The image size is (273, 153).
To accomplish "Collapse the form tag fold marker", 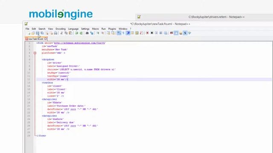I will pos(35,53).
